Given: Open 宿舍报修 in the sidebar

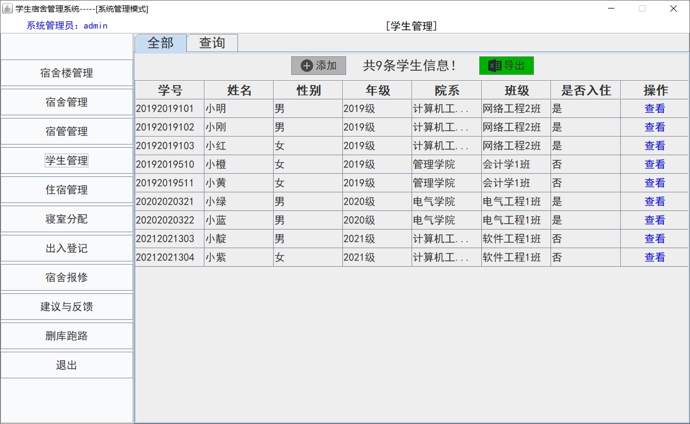Looking at the screenshot, I should [x=67, y=278].
